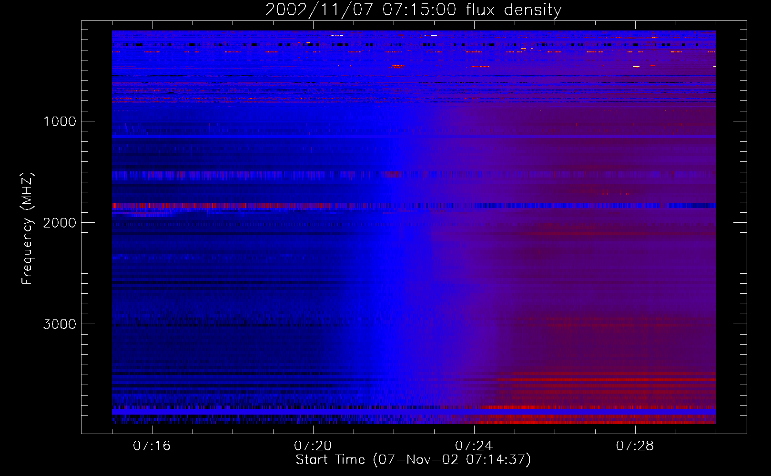The height and width of the screenshot is (476, 771).
Task: Click the 07:24 time tick label
Action: pos(474,446)
